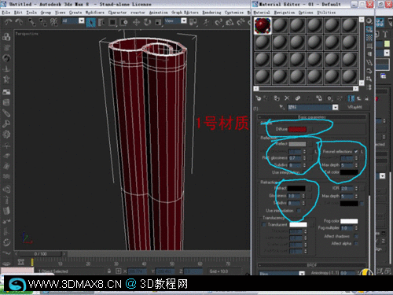Viewport: 393px width, 295px height.
Task: Toggle the Show Map in Viewport icon
Action: tap(340, 98)
